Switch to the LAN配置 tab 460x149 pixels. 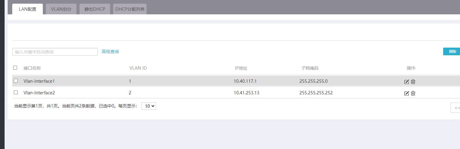coord(28,9)
